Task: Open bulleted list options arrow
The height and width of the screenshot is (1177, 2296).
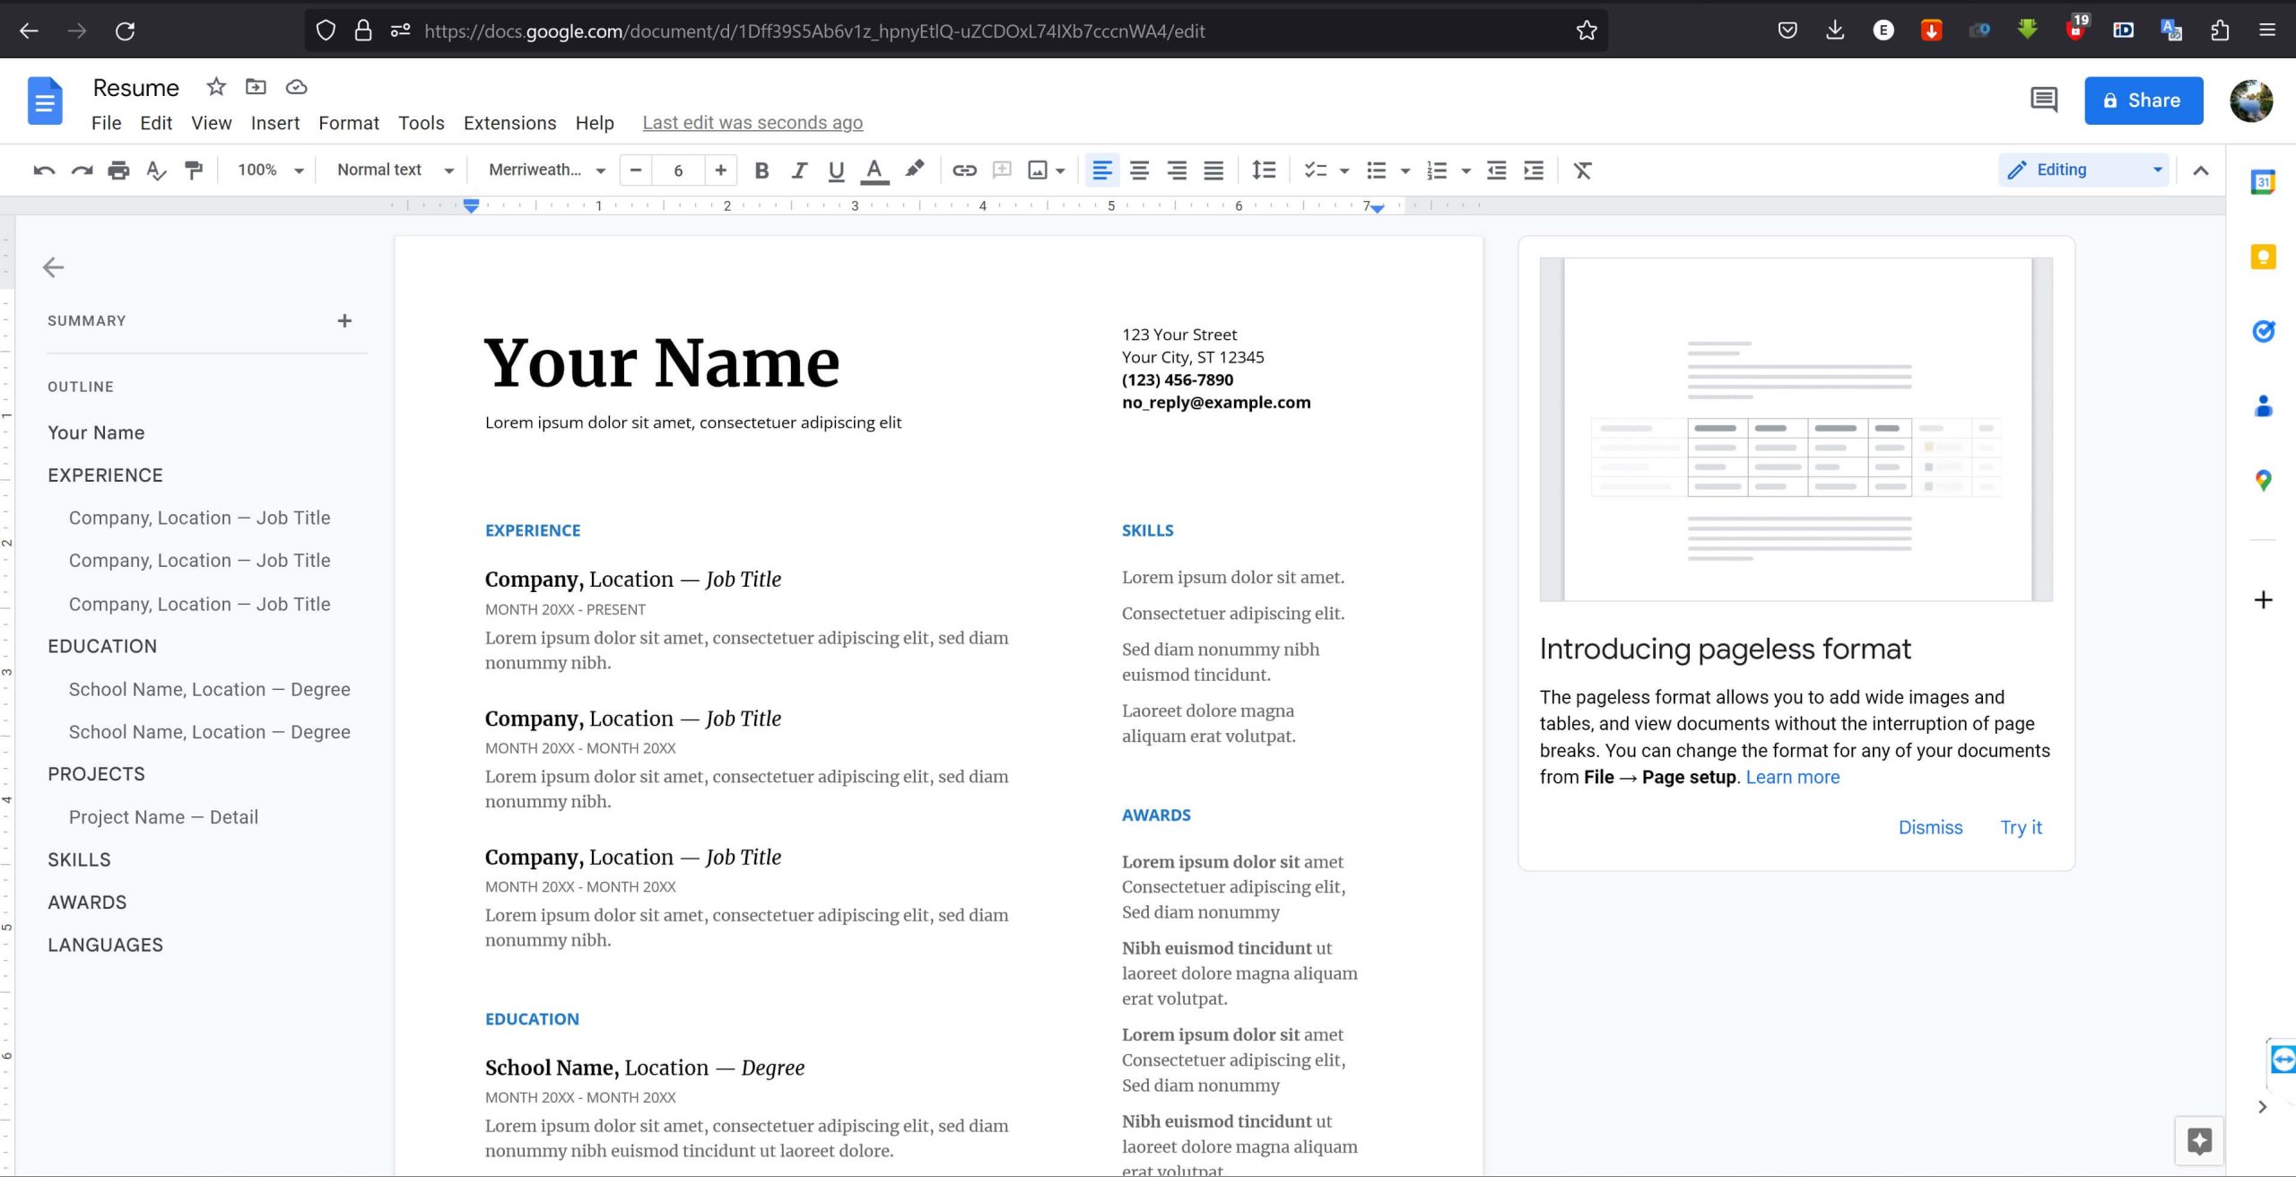Action: click(x=1405, y=170)
